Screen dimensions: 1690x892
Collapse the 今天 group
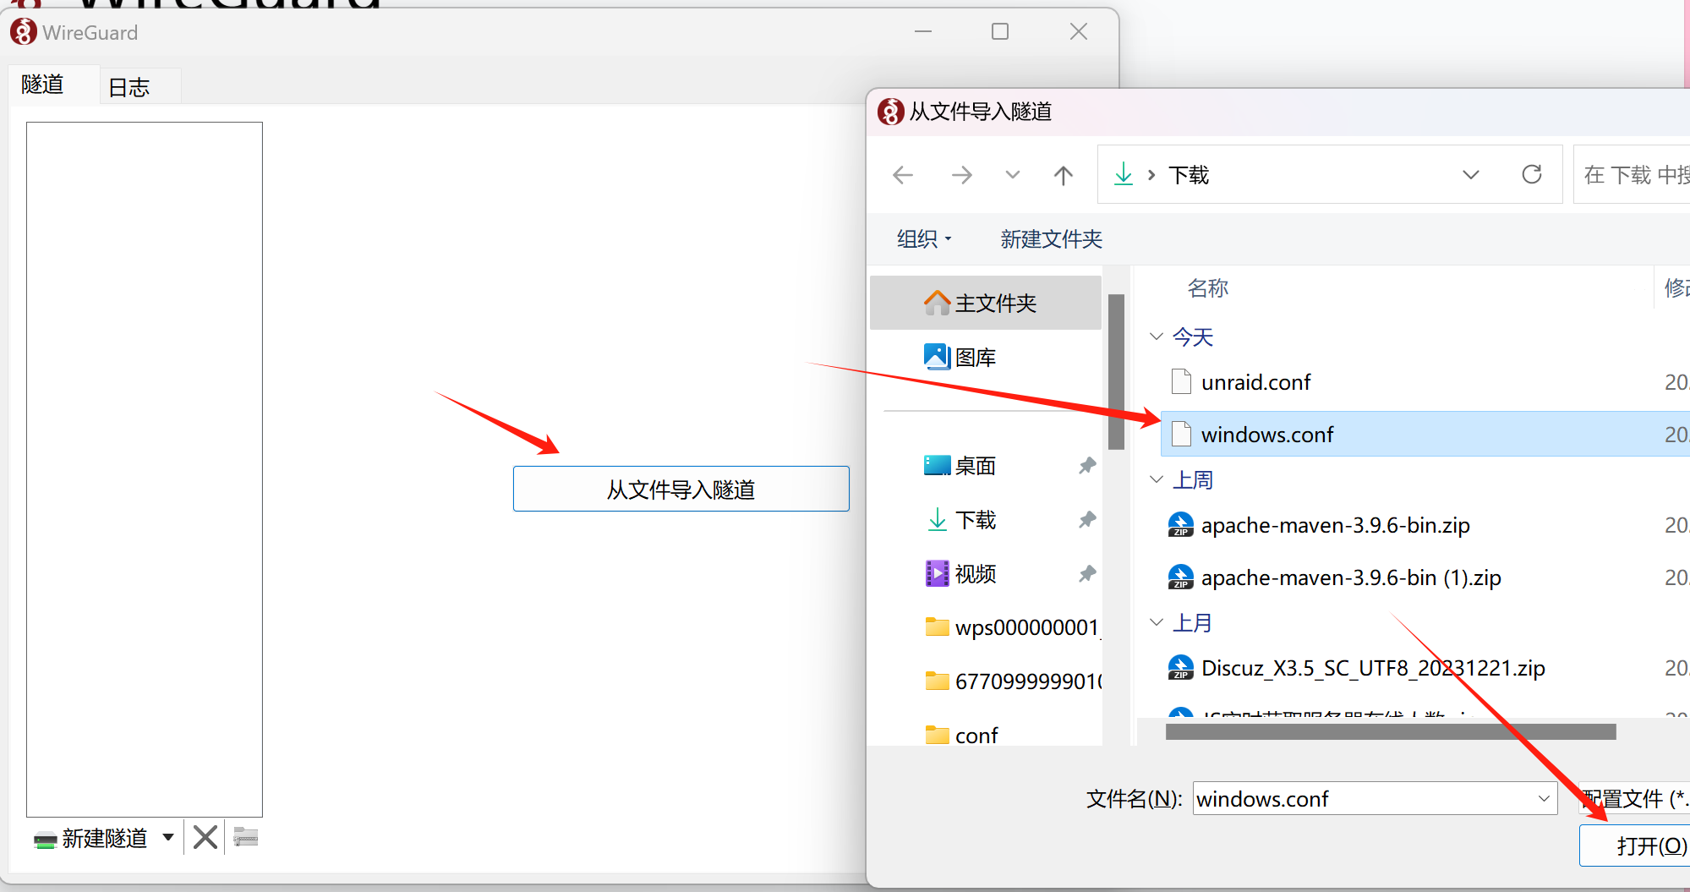(1157, 337)
